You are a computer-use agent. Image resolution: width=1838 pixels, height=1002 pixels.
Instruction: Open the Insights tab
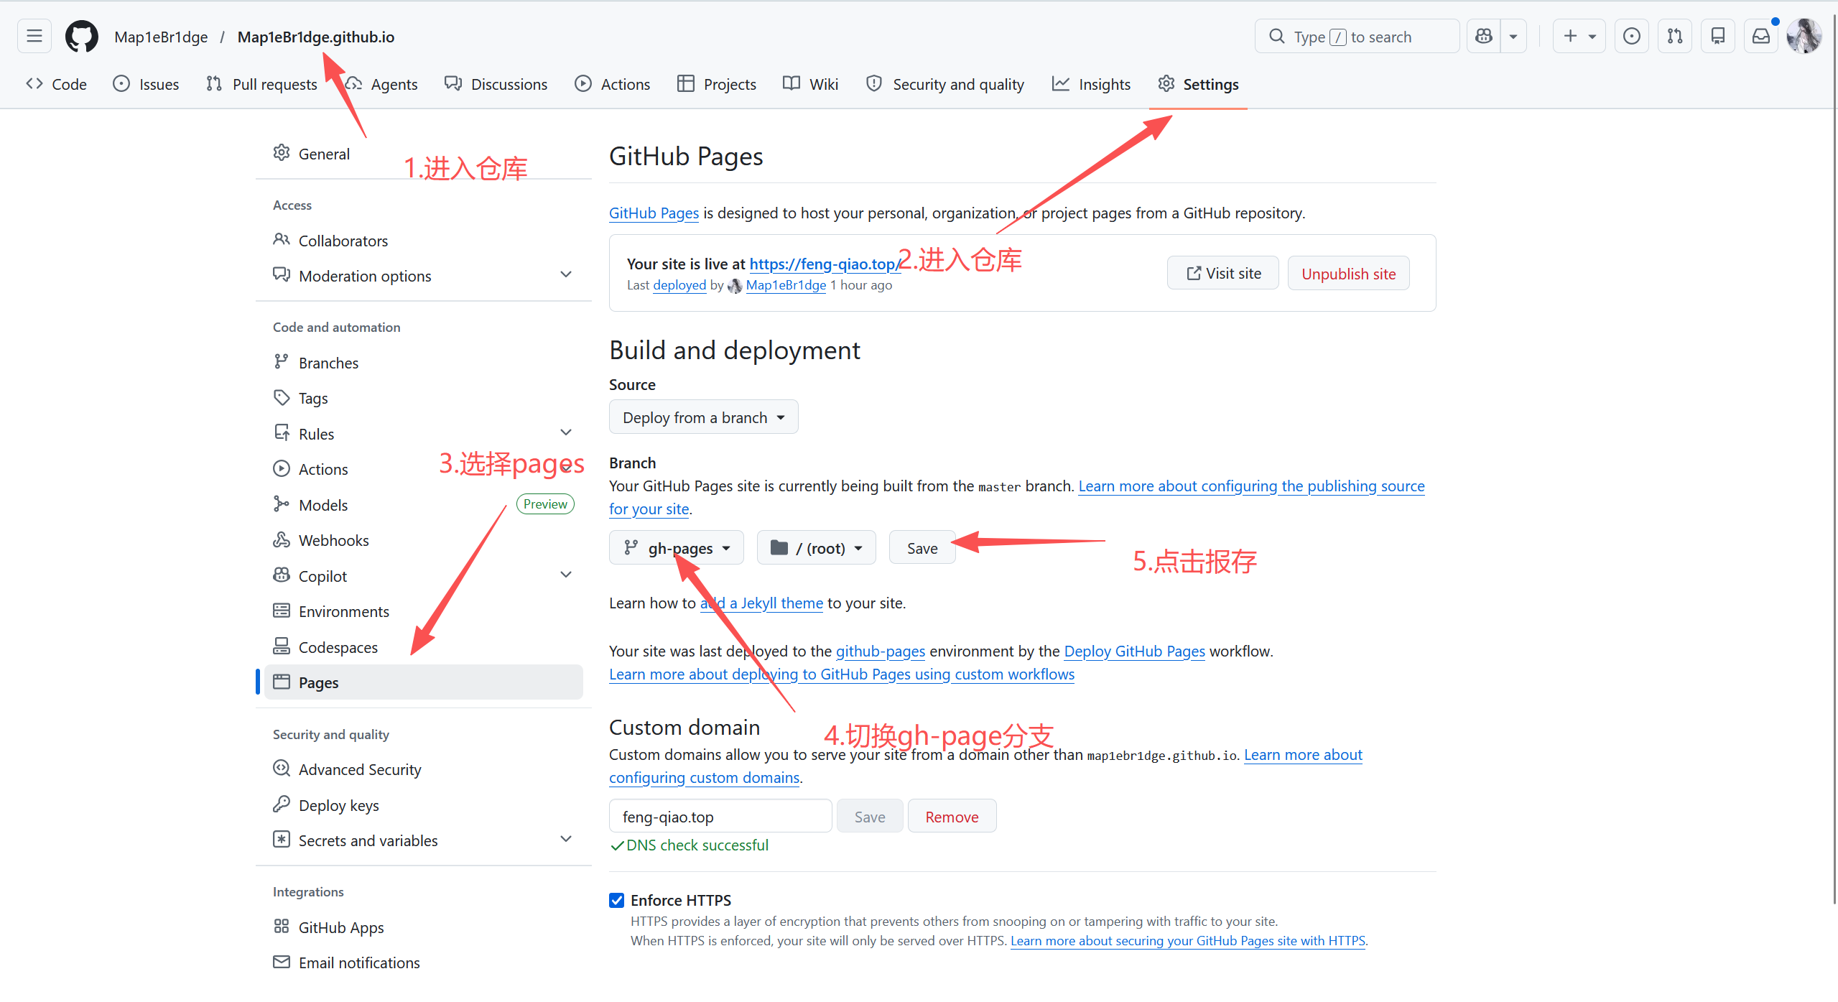[1092, 84]
